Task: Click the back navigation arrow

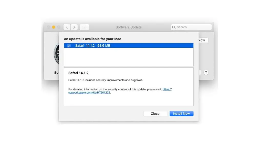Action: tap(67, 27)
